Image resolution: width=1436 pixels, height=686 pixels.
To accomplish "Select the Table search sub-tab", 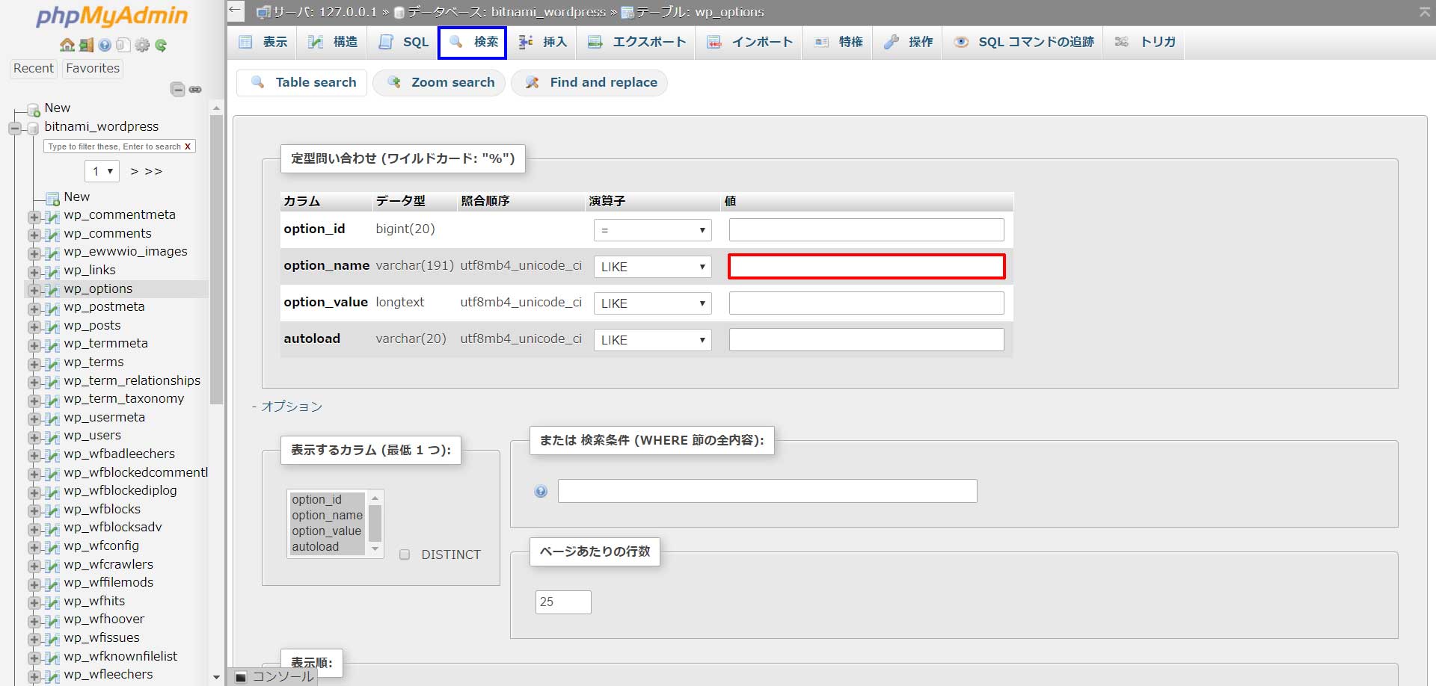I will click(303, 82).
